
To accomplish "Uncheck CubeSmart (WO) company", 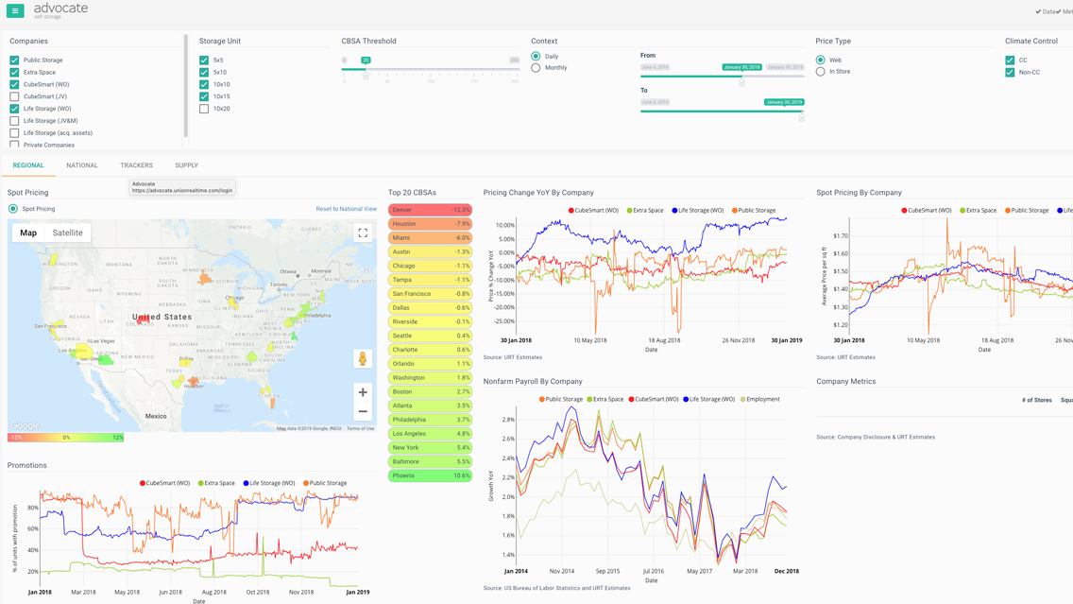I will [x=14, y=84].
